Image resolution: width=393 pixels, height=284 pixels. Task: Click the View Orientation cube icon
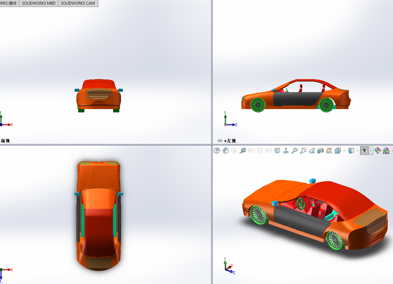point(338,150)
